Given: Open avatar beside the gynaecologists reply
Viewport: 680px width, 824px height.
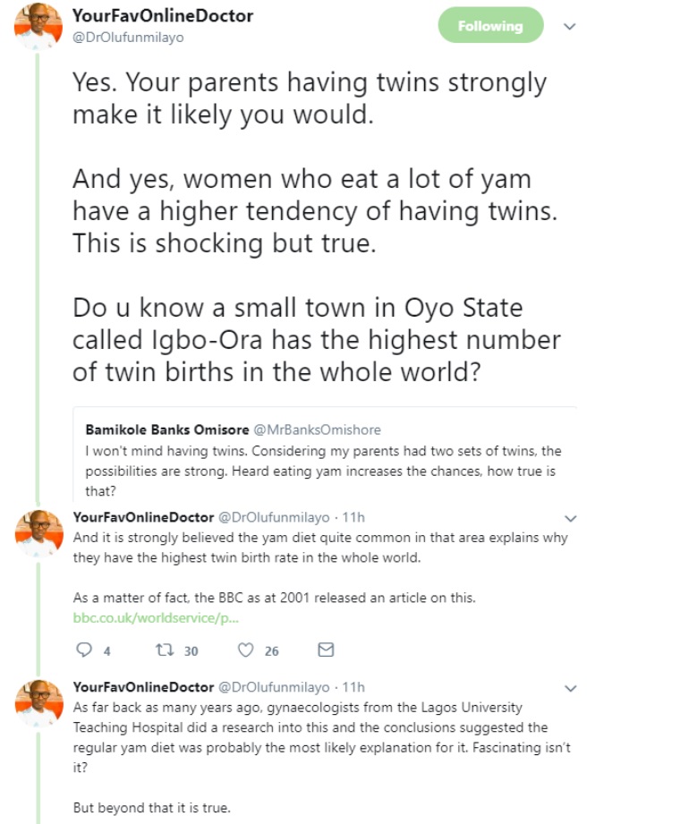Looking at the screenshot, I should [38, 703].
